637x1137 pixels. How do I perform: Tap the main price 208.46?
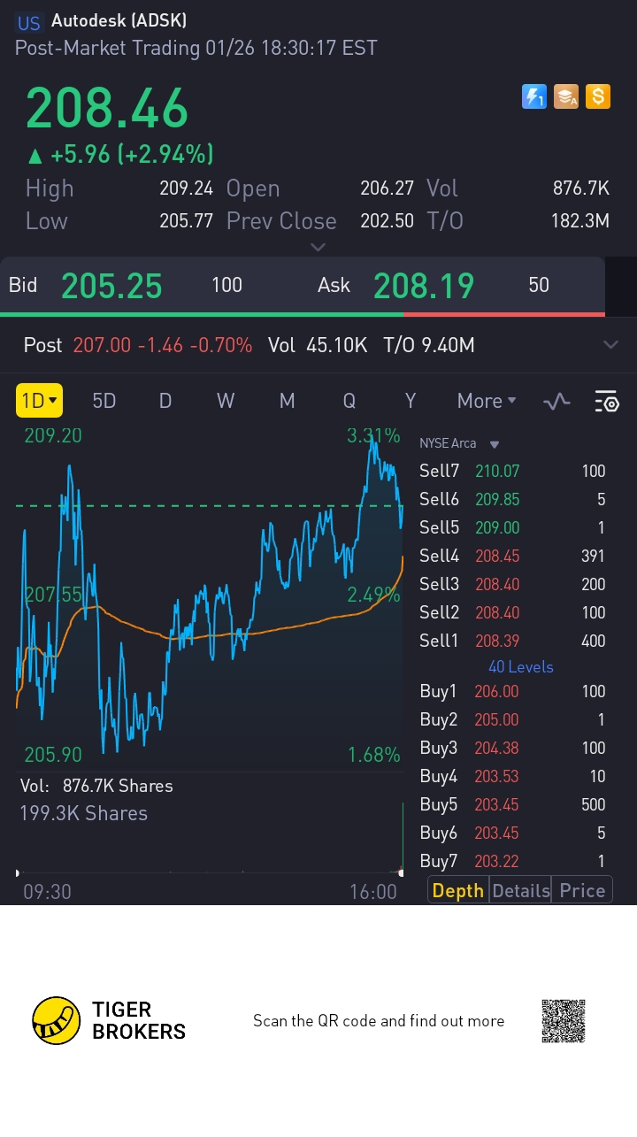[x=107, y=108]
